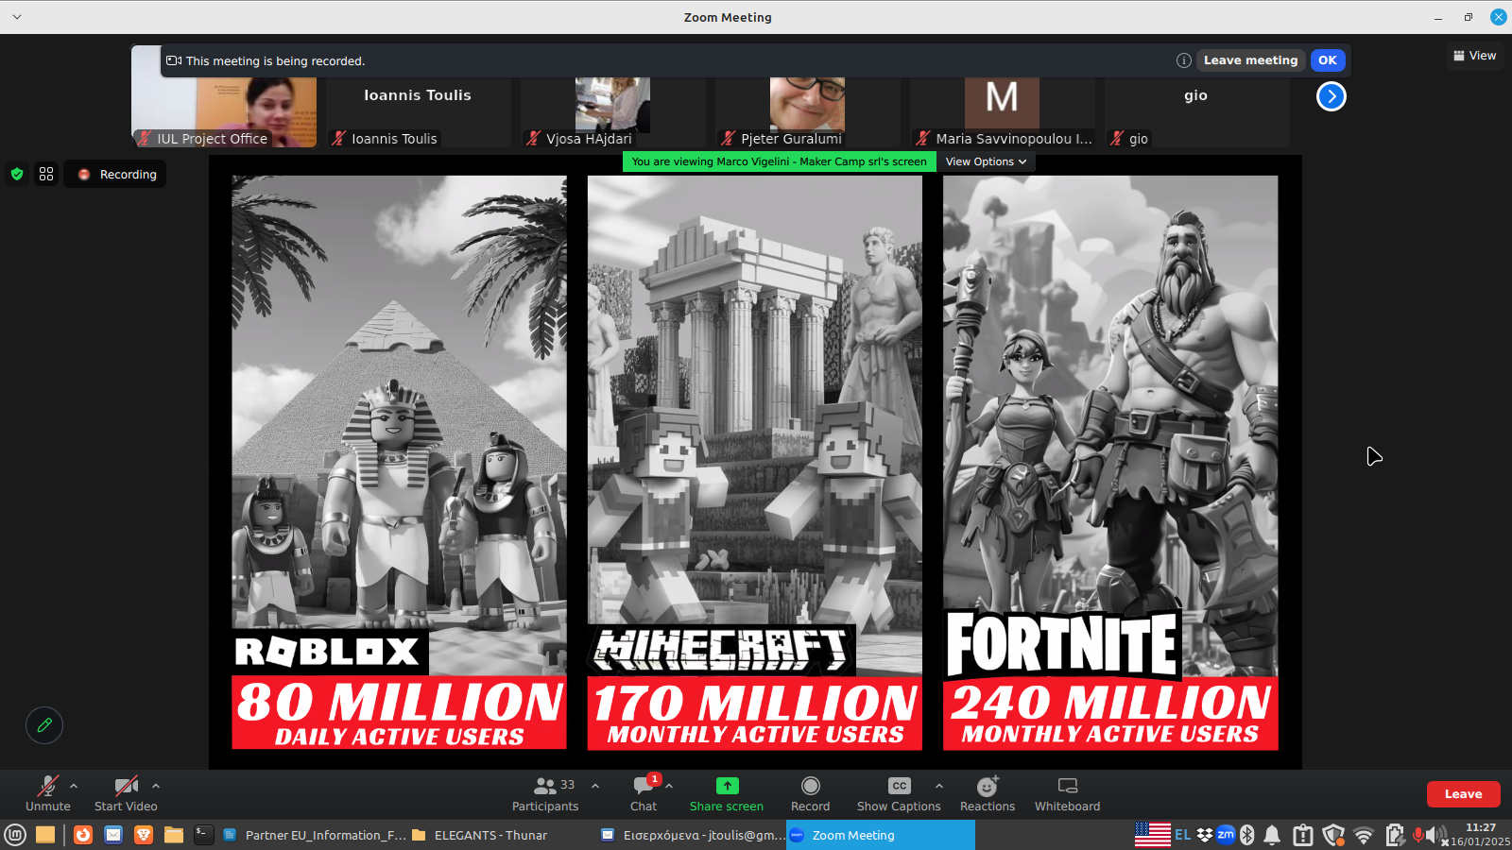Image resolution: width=1512 pixels, height=850 pixels.
Task: Unmute the microphone
Action: pyautogui.click(x=47, y=793)
